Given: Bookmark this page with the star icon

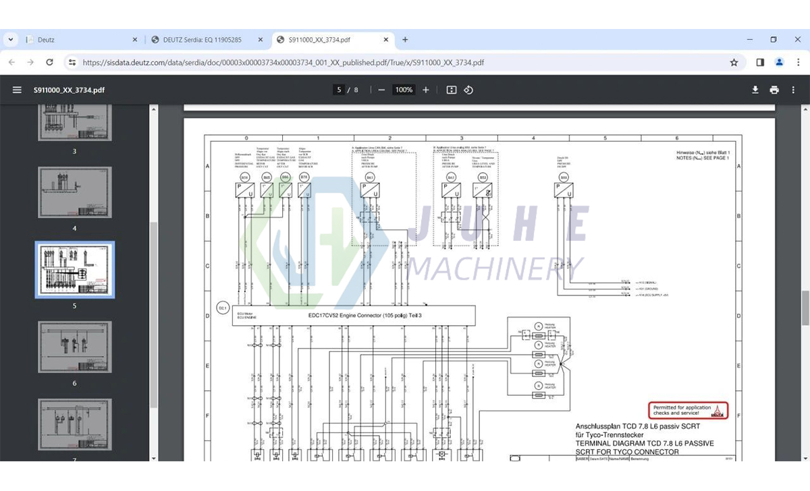Looking at the screenshot, I should (x=734, y=62).
